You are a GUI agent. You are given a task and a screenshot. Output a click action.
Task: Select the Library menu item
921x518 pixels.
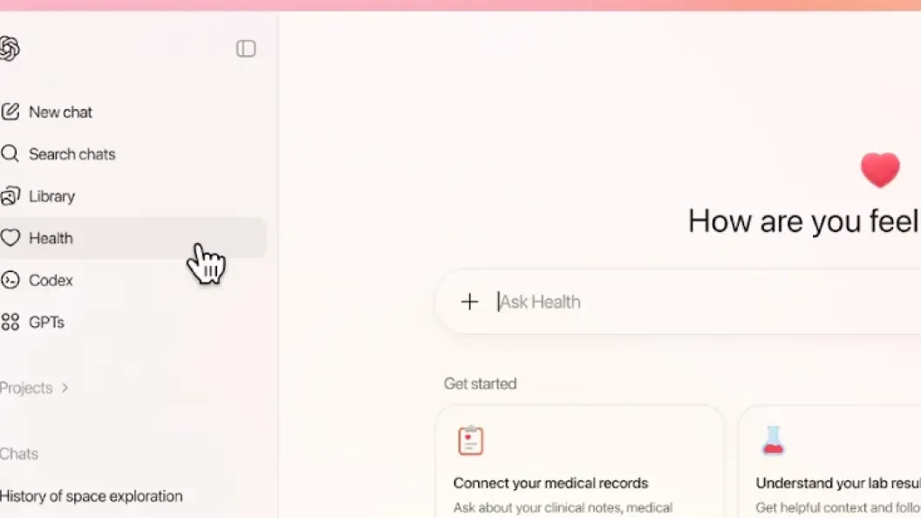pyautogui.click(x=133, y=196)
